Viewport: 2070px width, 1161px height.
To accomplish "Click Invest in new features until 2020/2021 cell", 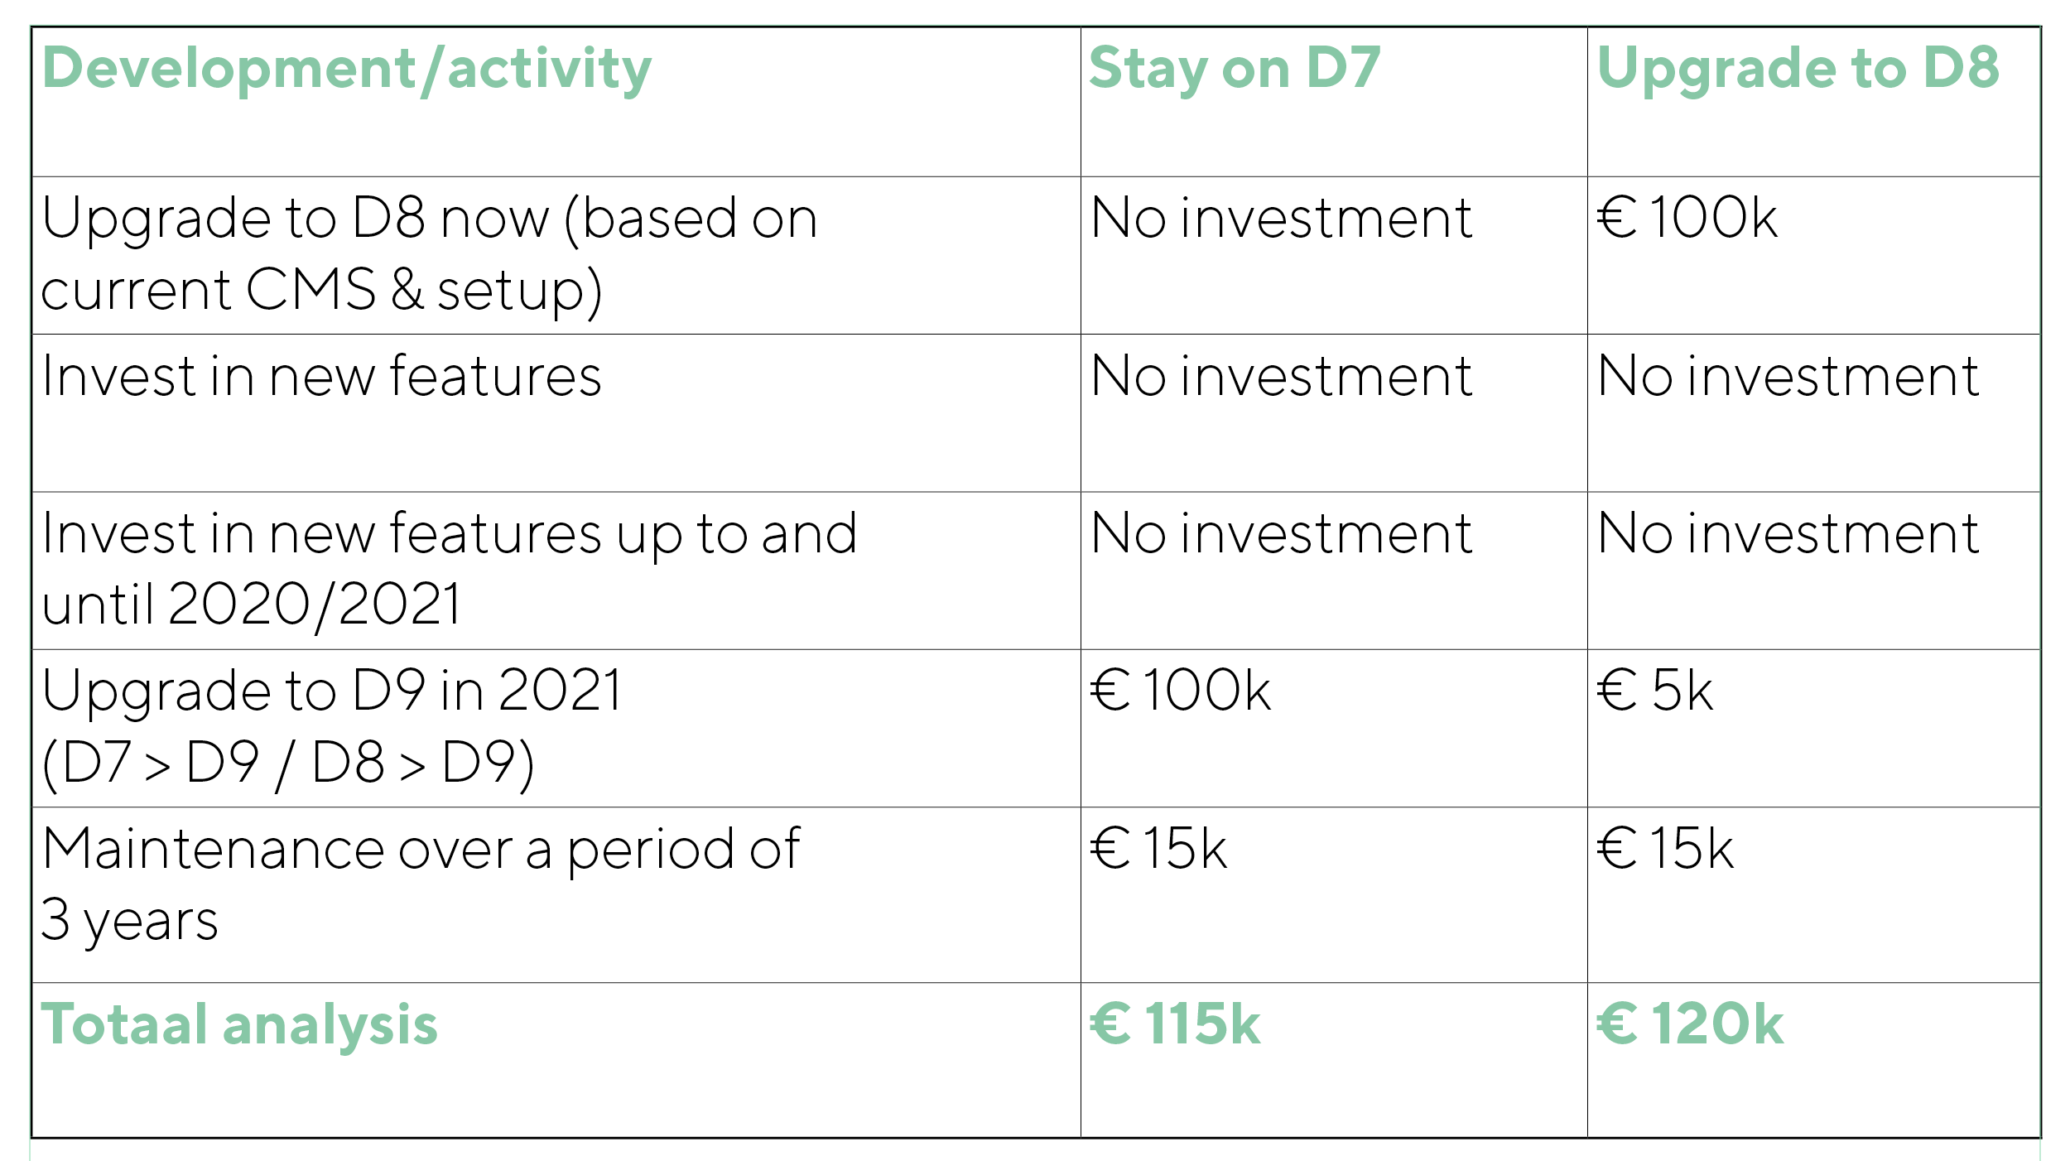I will coord(556,571).
